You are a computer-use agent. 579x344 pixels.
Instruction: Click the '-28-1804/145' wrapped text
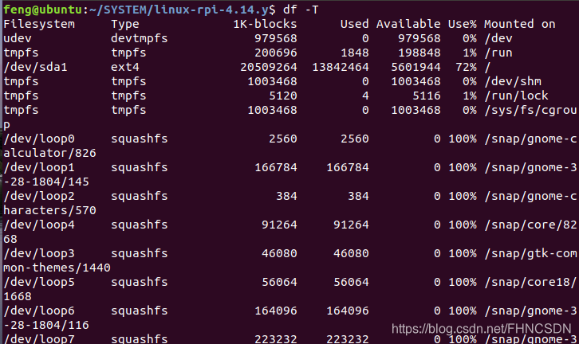46,182
